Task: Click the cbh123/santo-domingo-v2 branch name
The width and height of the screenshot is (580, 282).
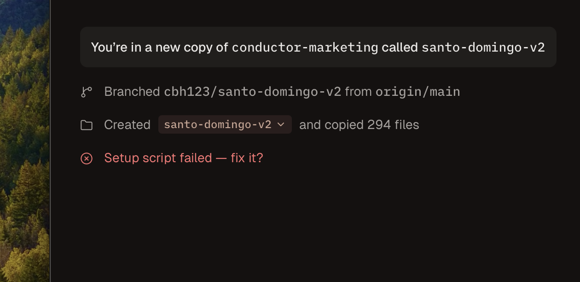Action: (253, 92)
